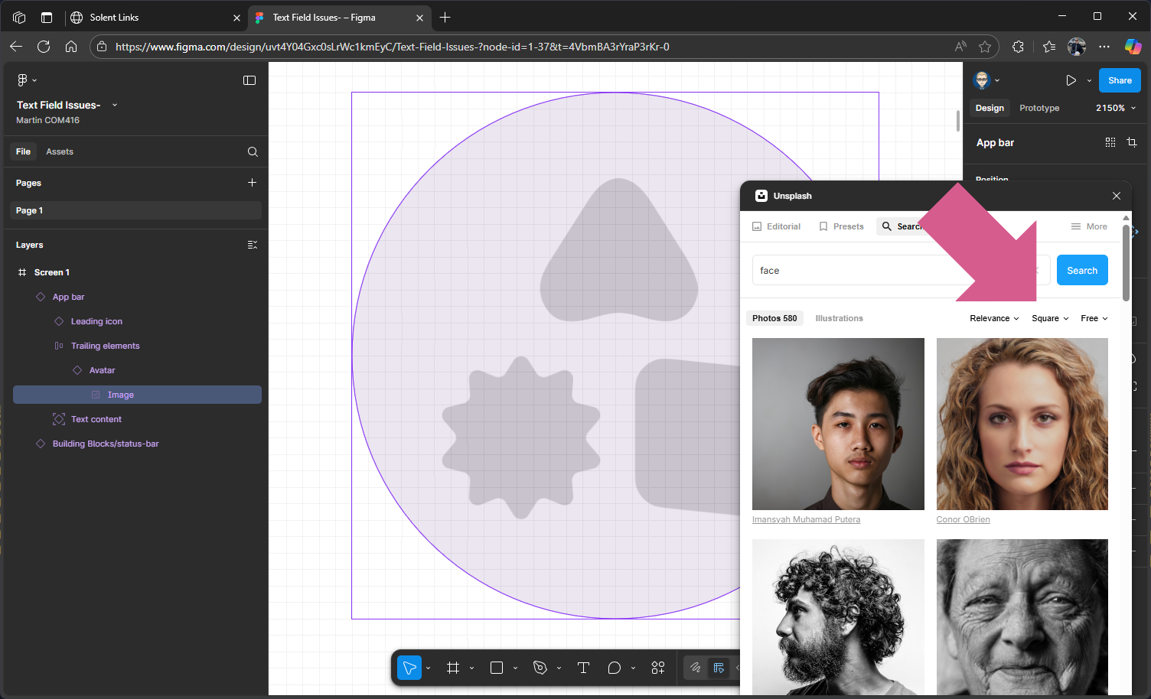Open the Editorial tab in Unsplash
1151x699 pixels.
click(777, 226)
